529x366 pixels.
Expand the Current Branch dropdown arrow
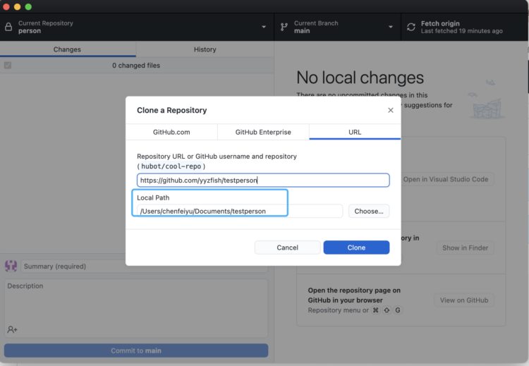point(391,28)
